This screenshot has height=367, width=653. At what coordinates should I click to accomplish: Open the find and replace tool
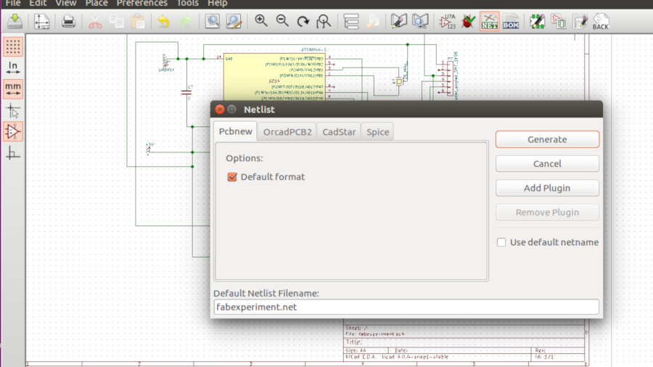[x=234, y=21]
